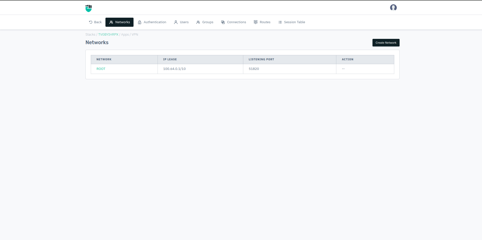Click the Back arrow icon

[x=91, y=22]
